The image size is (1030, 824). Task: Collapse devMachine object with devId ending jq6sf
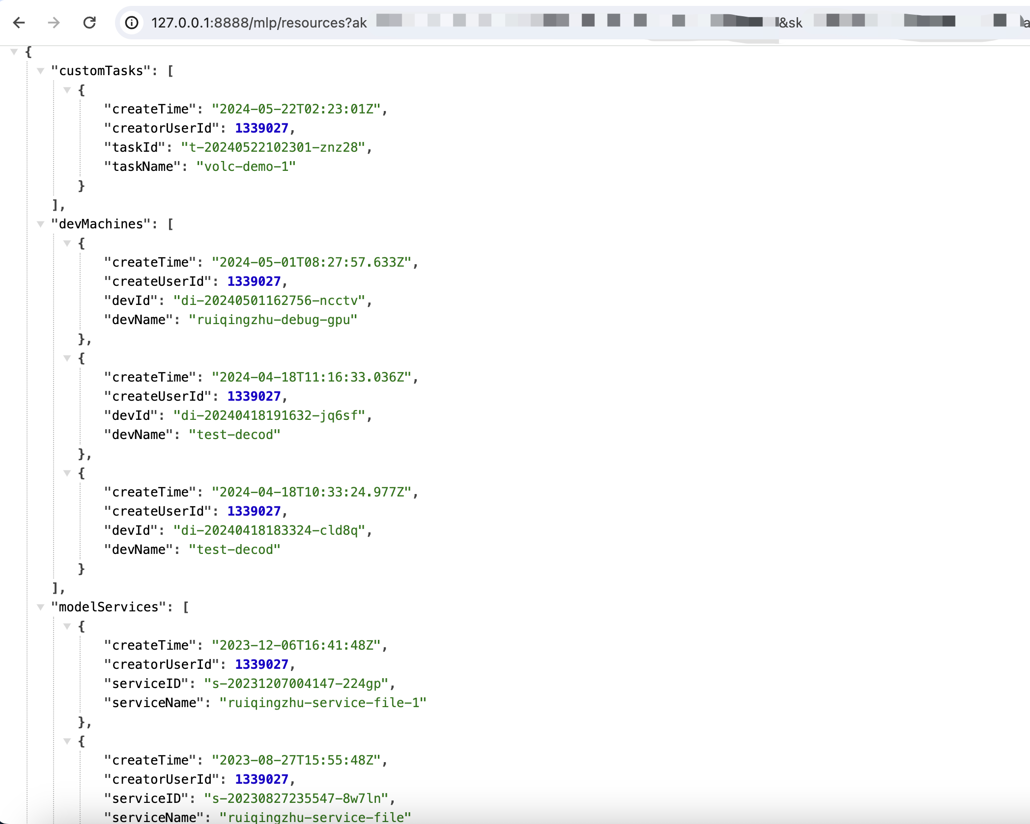click(x=67, y=358)
